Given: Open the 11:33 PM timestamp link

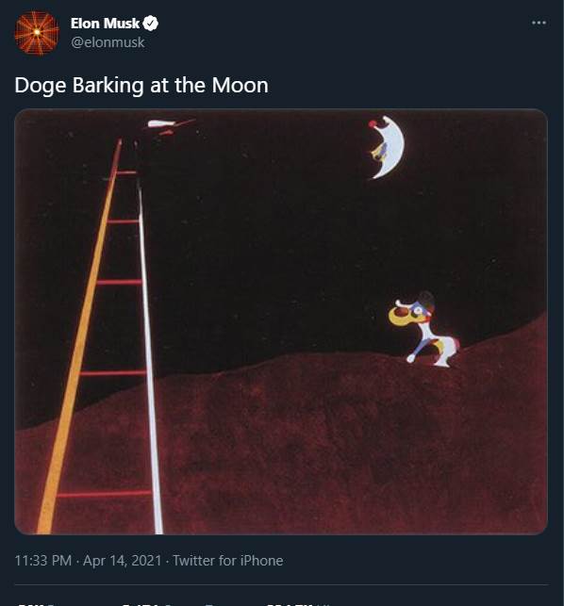Looking at the screenshot, I should click(x=43, y=561).
